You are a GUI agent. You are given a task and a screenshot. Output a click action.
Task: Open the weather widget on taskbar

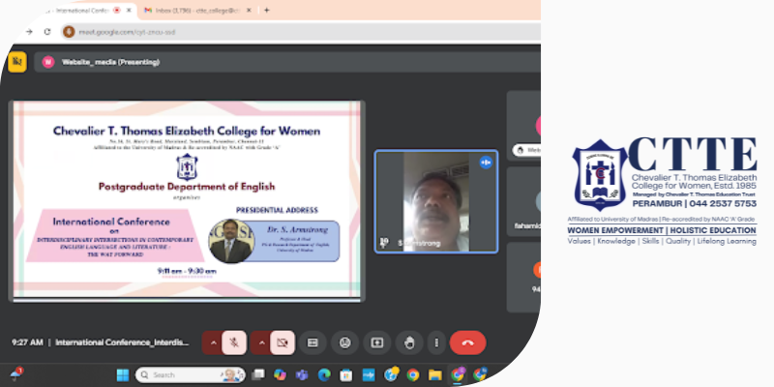pyautogui.click(x=16, y=373)
